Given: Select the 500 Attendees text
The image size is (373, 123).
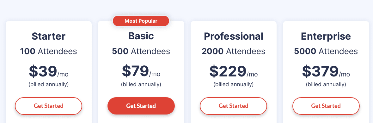Looking at the screenshot, I should point(141,51).
